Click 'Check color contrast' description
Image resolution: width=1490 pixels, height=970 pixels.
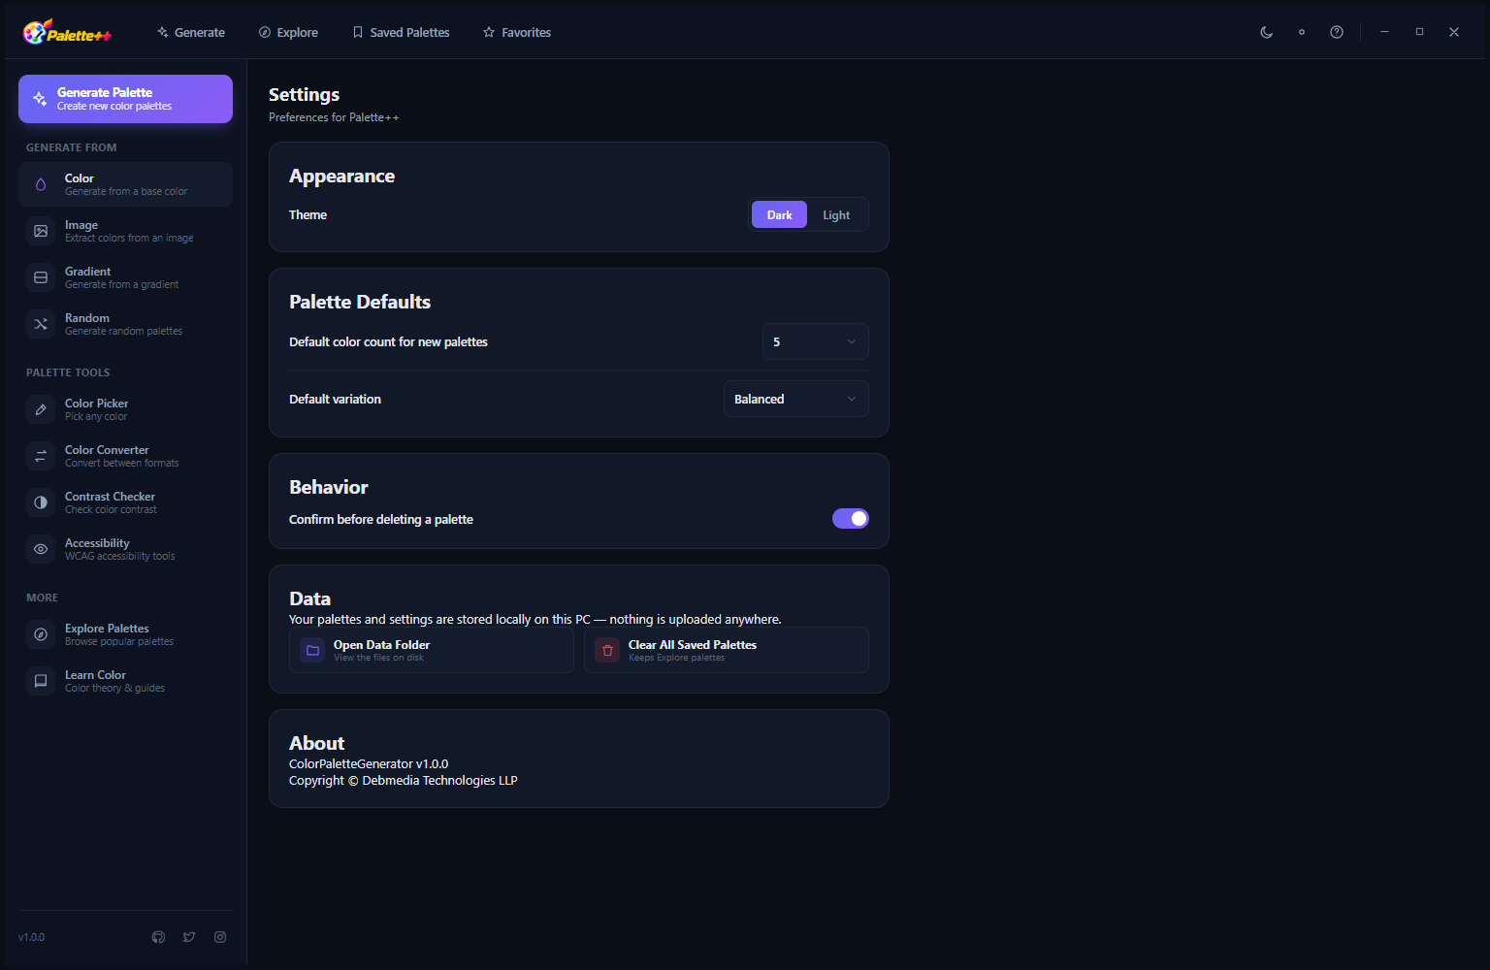(111, 509)
